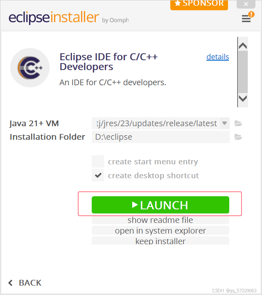Click scroll down arrow in product list
262x295 pixels.
(243, 98)
